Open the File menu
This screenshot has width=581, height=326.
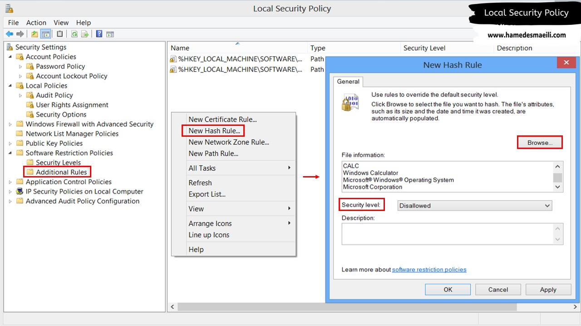coord(14,23)
